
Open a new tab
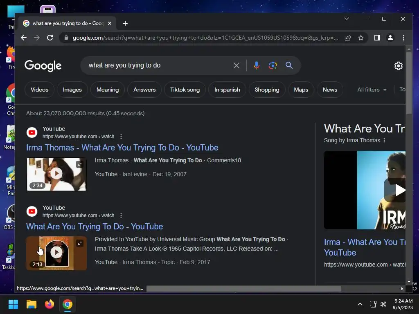(125, 23)
